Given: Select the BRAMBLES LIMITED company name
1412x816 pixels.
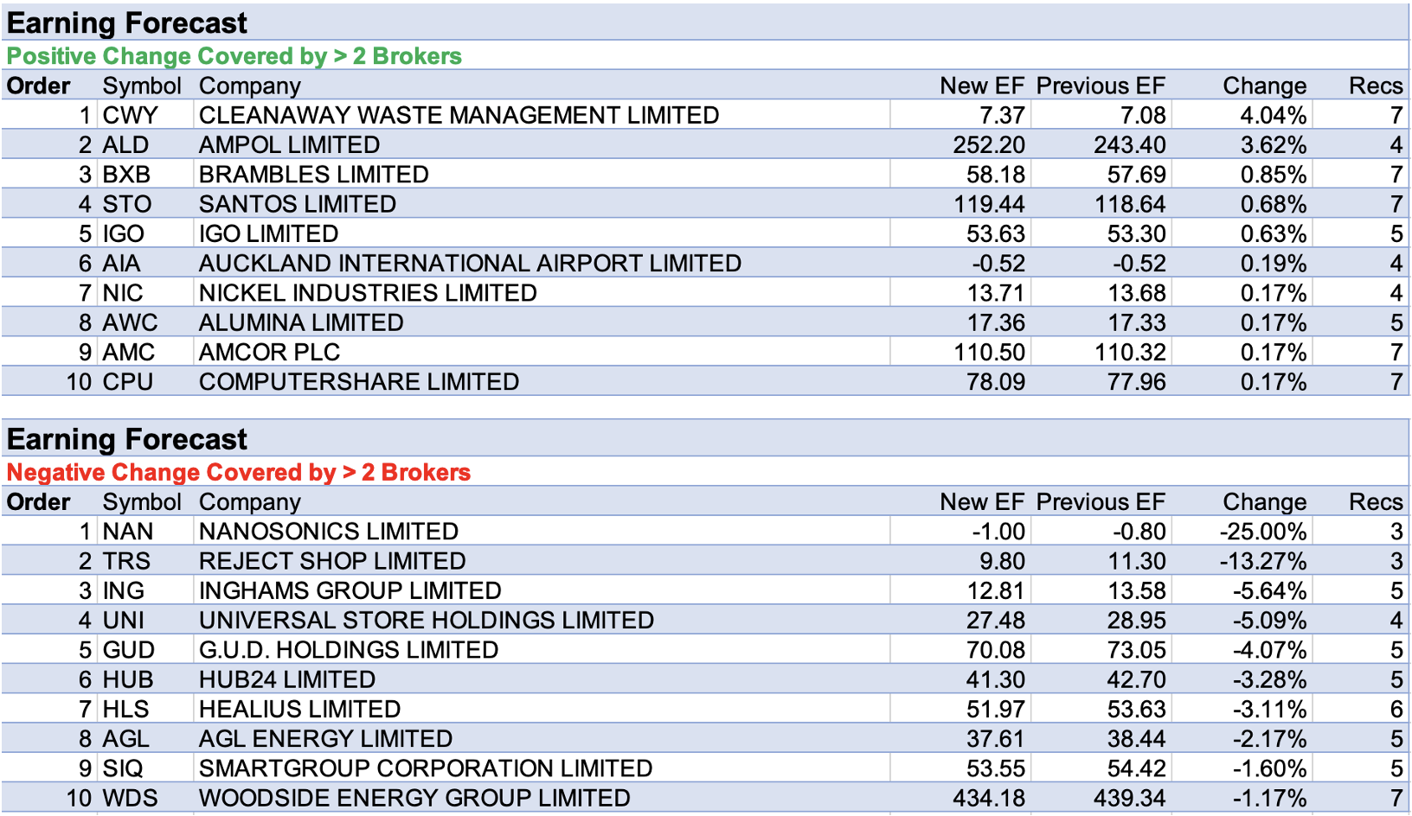Looking at the screenshot, I should point(313,175).
